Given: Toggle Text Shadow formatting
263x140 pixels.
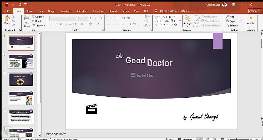Looking at the screenshot, I should point(65,24).
